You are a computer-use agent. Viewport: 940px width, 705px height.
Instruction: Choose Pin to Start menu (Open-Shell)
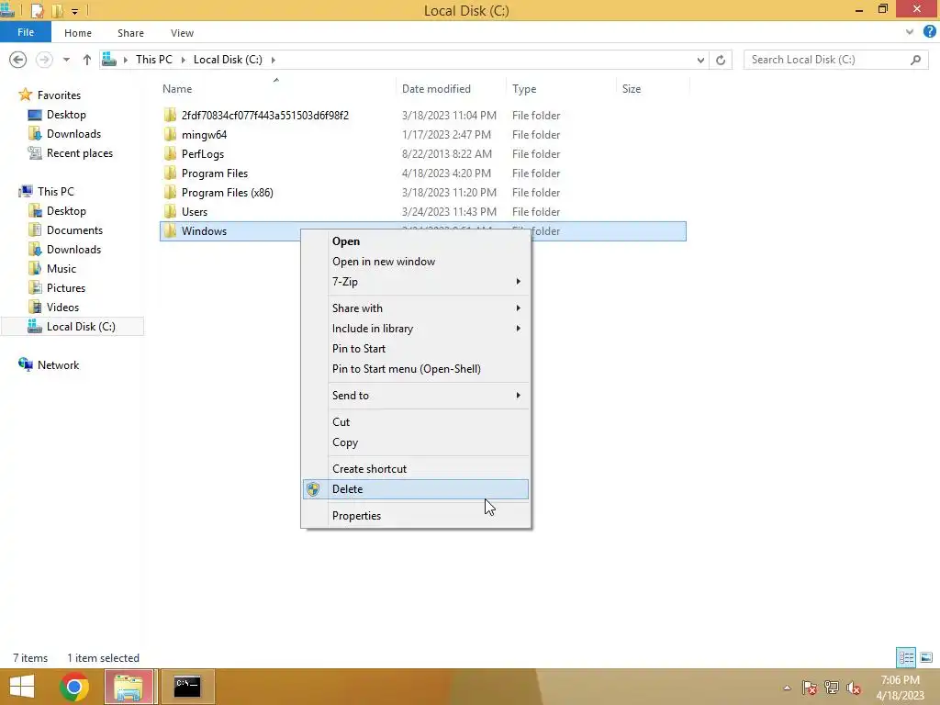(x=416, y=369)
